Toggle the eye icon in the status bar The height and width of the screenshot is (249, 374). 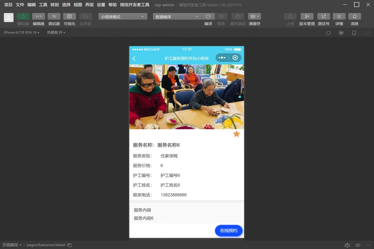click(x=358, y=245)
